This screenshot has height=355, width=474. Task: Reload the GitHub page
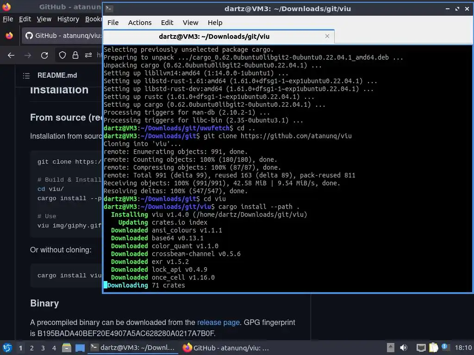point(44,55)
